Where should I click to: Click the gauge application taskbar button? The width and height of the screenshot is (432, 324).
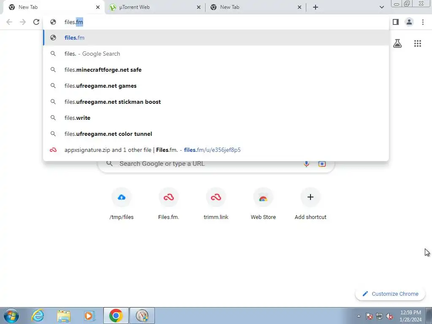(142, 316)
